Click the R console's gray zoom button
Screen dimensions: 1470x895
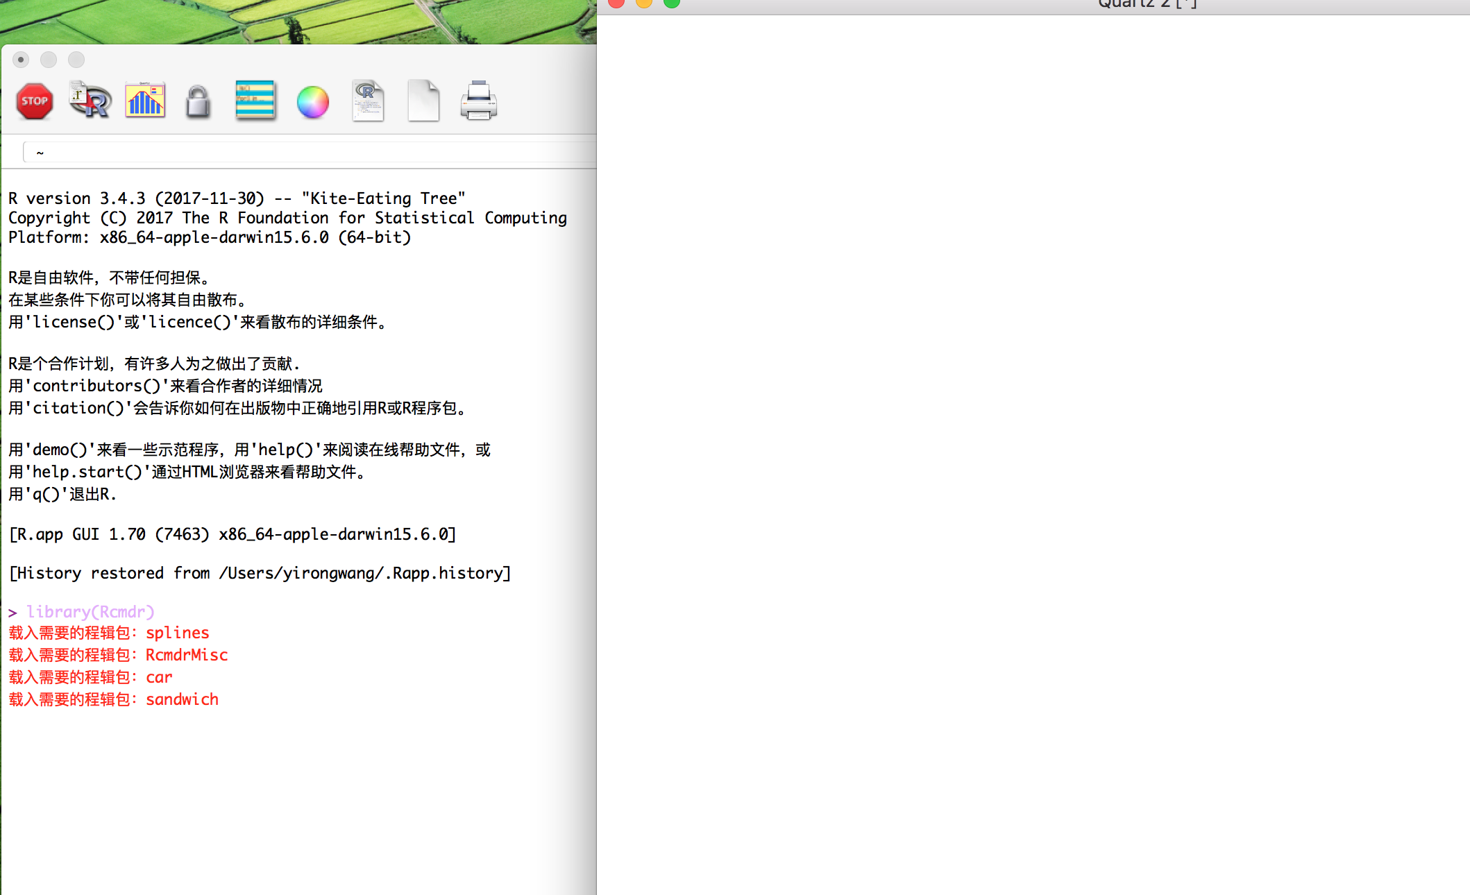point(76,60)
